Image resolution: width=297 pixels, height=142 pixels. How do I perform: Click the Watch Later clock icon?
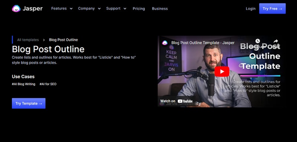click(257, 41)
